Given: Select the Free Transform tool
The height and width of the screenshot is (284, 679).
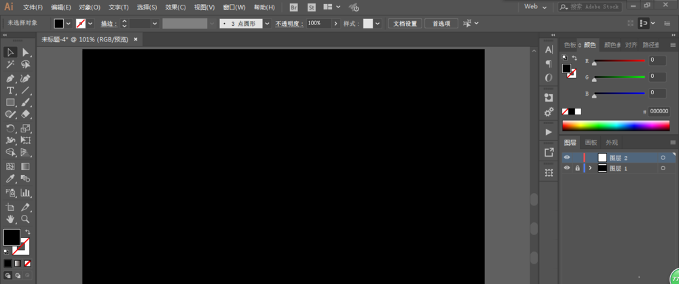Looking at the screenshot, I should 26,140.
